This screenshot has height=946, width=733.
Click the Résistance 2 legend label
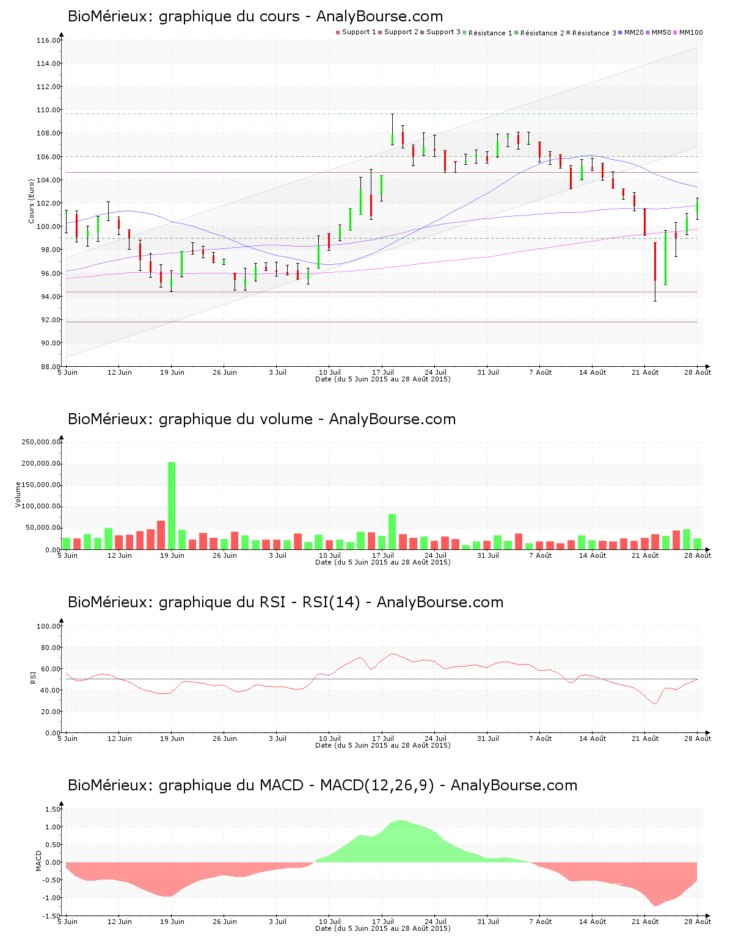coord(542,33)
